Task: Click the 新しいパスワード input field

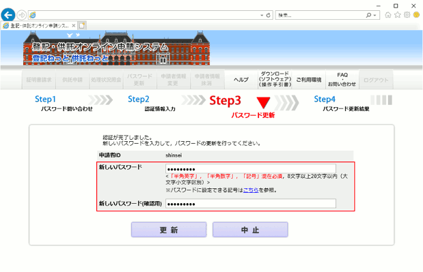Action: [251, 168]
